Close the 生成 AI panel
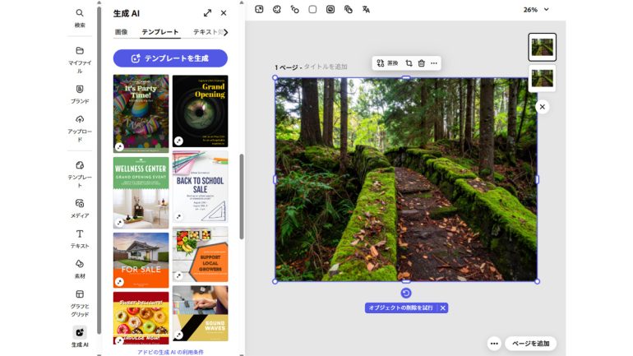 [x=224, y=13]
